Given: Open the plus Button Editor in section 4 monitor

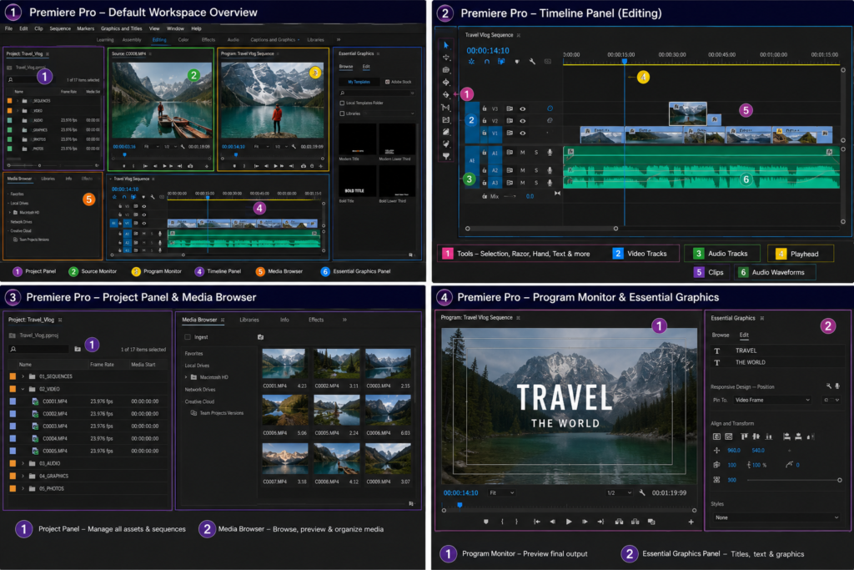Looking at the screenshot, I should (691, 522).
